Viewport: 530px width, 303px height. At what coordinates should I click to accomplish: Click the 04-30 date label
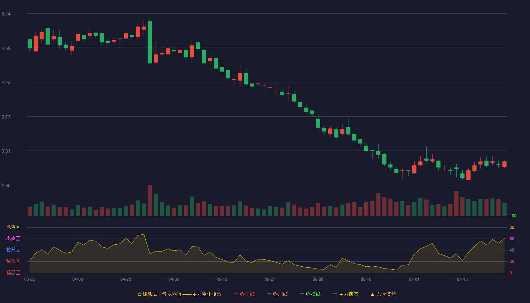tap(174, 279)
